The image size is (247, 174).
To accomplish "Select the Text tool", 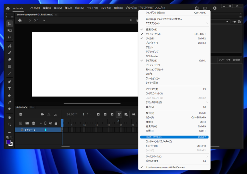I will (9, 89).
